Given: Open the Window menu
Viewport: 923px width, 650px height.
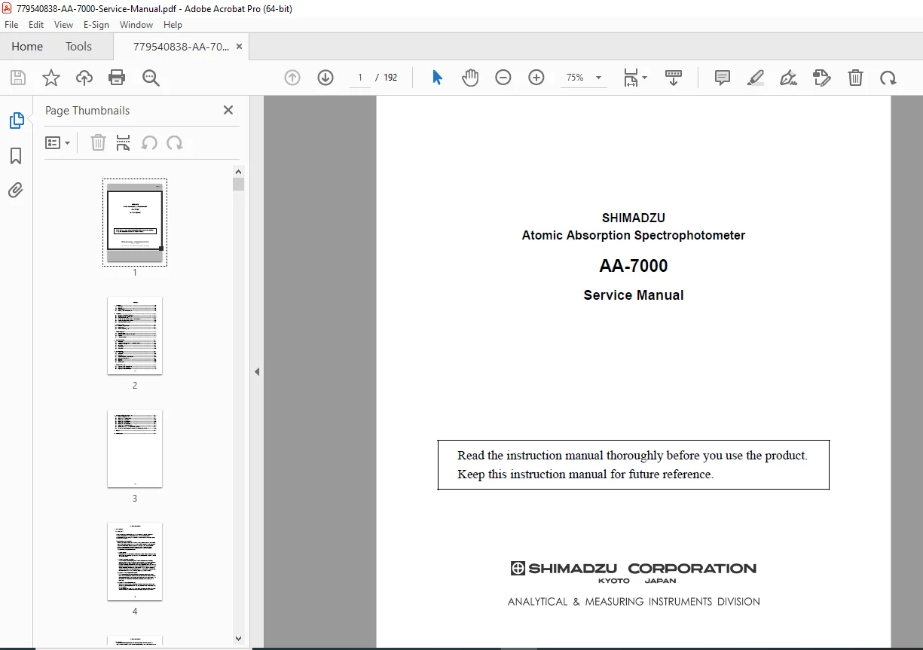Looking at the screenshot, I should (136, 25).
